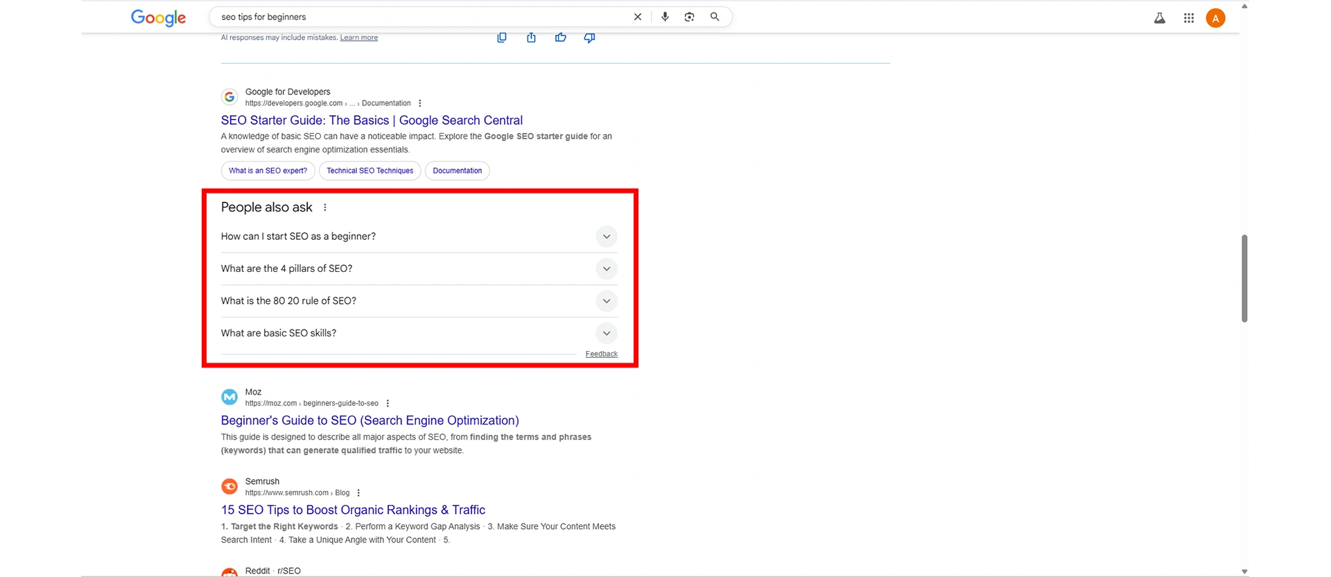Click the 'Moz' site name
The width and height of the screenshot is (1331, 577).
click(x=253, y=392)
